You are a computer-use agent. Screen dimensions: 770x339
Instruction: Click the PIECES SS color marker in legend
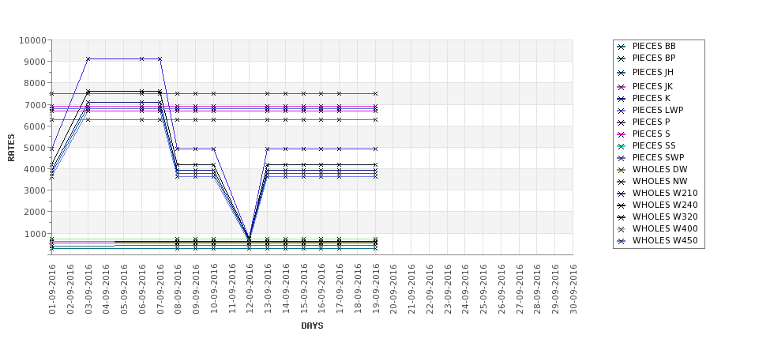(622, 146)
